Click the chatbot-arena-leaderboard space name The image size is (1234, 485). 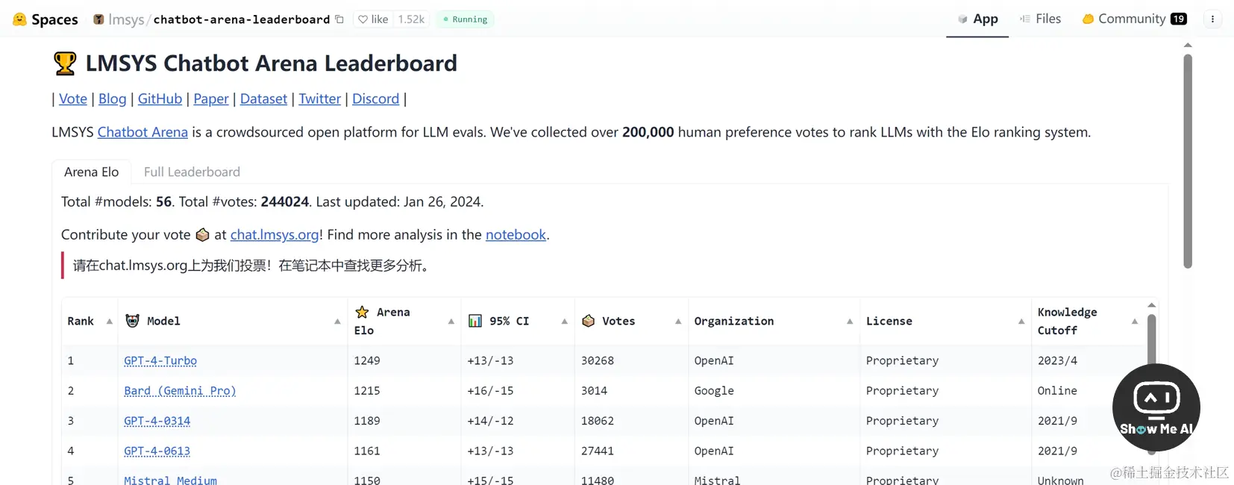point(242,19)
